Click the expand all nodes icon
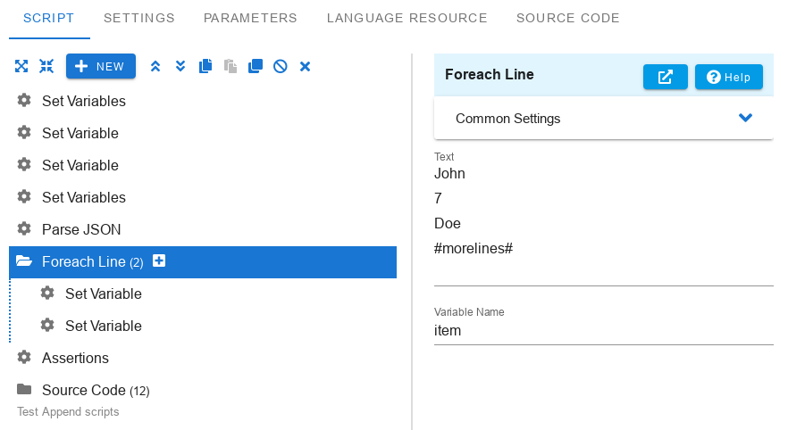Image resolution: width=788 pixels, height=430 pixels. 21,66
